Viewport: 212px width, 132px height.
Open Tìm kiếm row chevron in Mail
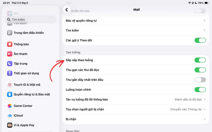(x=205, y=30)
